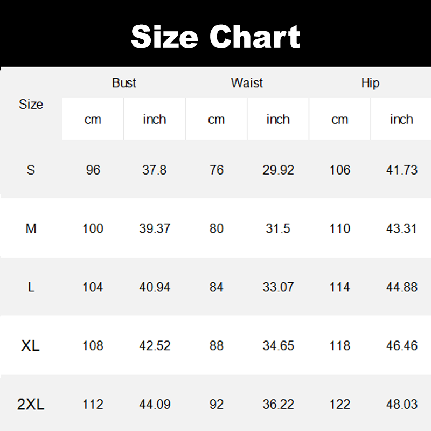This screenshot has width=431, height=431.
Task: Click the waist cm value 92
Action: tap(216, 405)
